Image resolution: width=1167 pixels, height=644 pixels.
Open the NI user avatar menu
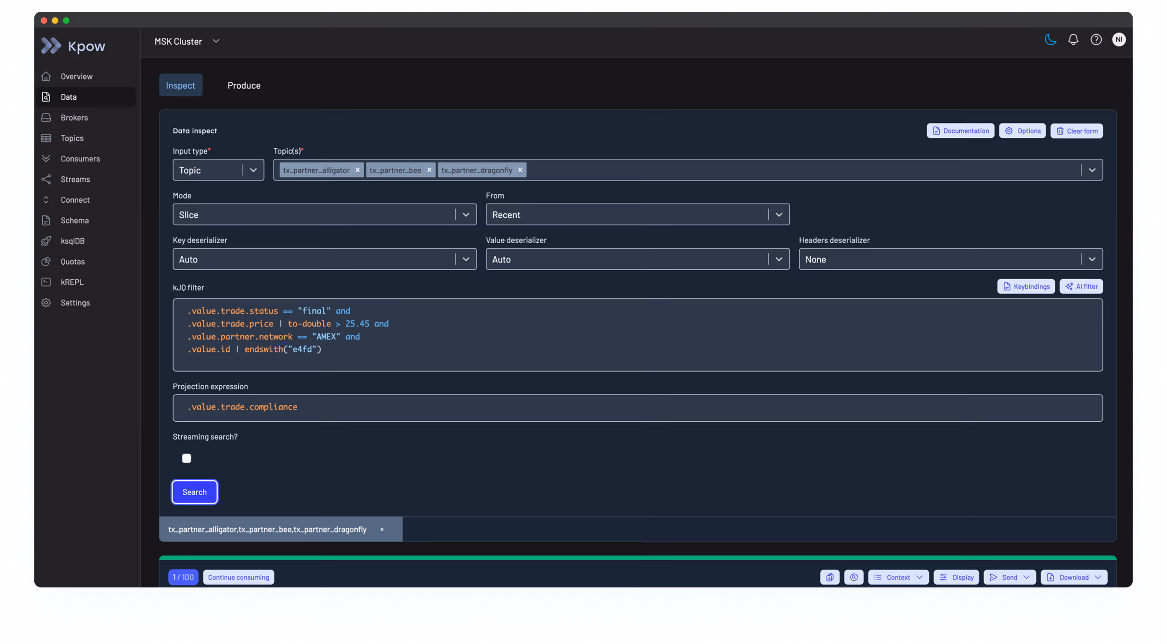[1118, 40]
